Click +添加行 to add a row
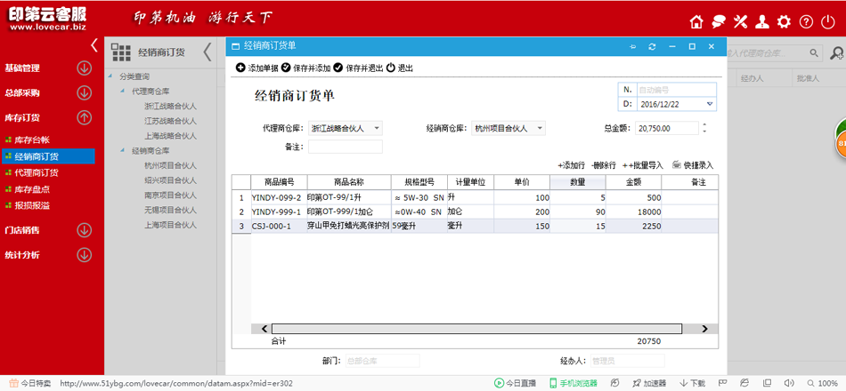Image resolution: width=846 pixels, height=391 pixels. [571, 165]
